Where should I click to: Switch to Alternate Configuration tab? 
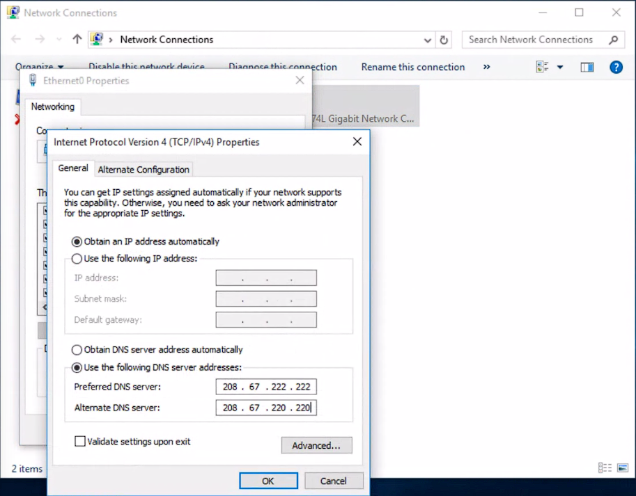pyautogui.click(x=144, y=170)
